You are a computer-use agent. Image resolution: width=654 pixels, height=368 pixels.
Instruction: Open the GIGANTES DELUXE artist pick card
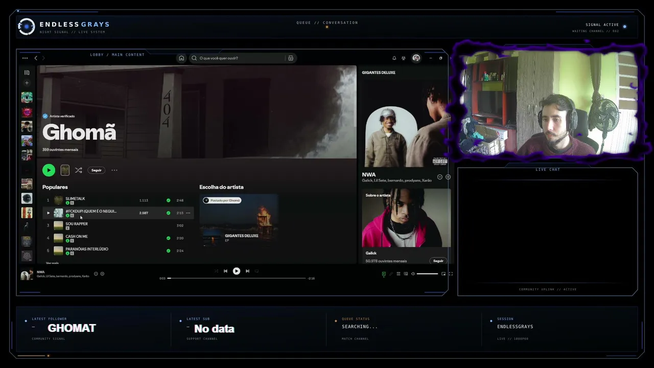tap(239, 220)
